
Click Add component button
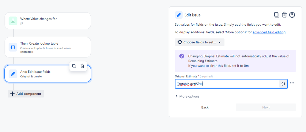click(x=26, y=94)
